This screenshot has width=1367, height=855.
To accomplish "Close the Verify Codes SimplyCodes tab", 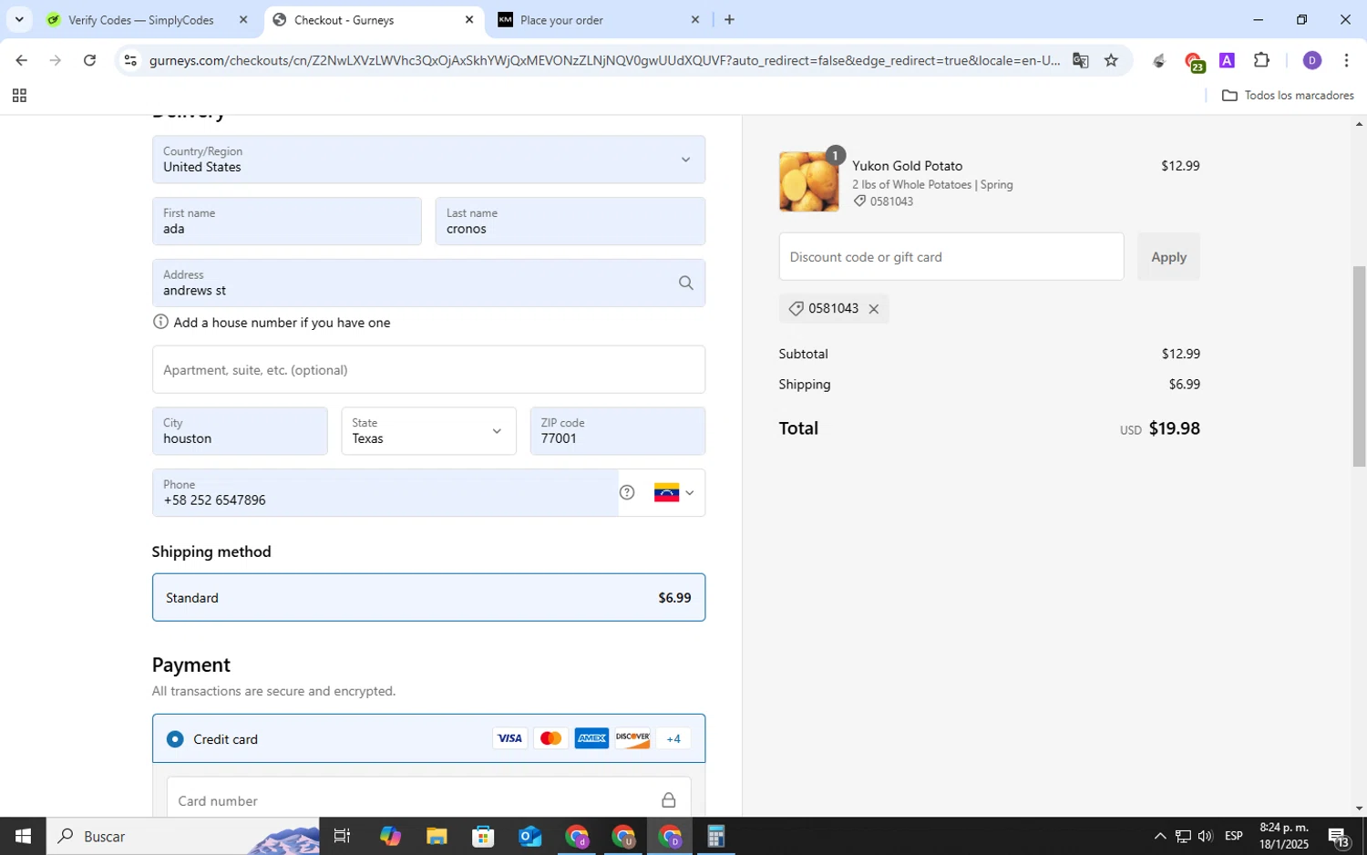I will [243, 19].
